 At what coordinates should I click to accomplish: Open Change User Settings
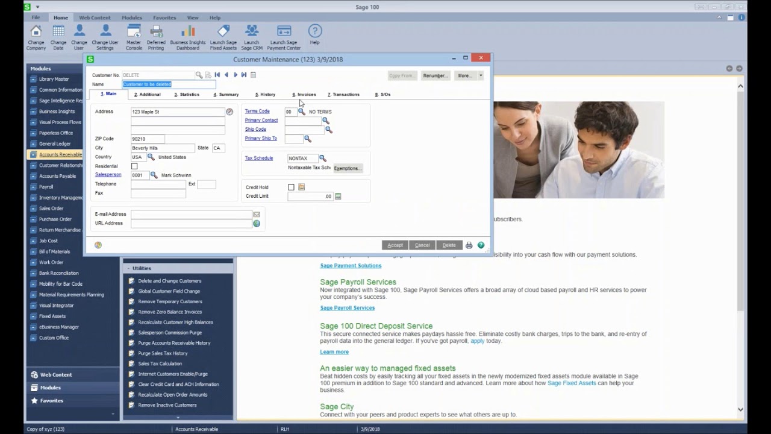105,37
